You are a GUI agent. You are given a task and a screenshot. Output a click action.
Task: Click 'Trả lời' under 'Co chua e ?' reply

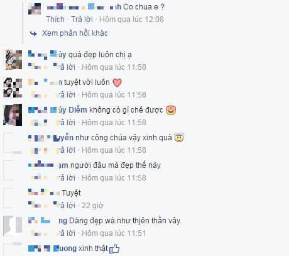coord(82,19)
